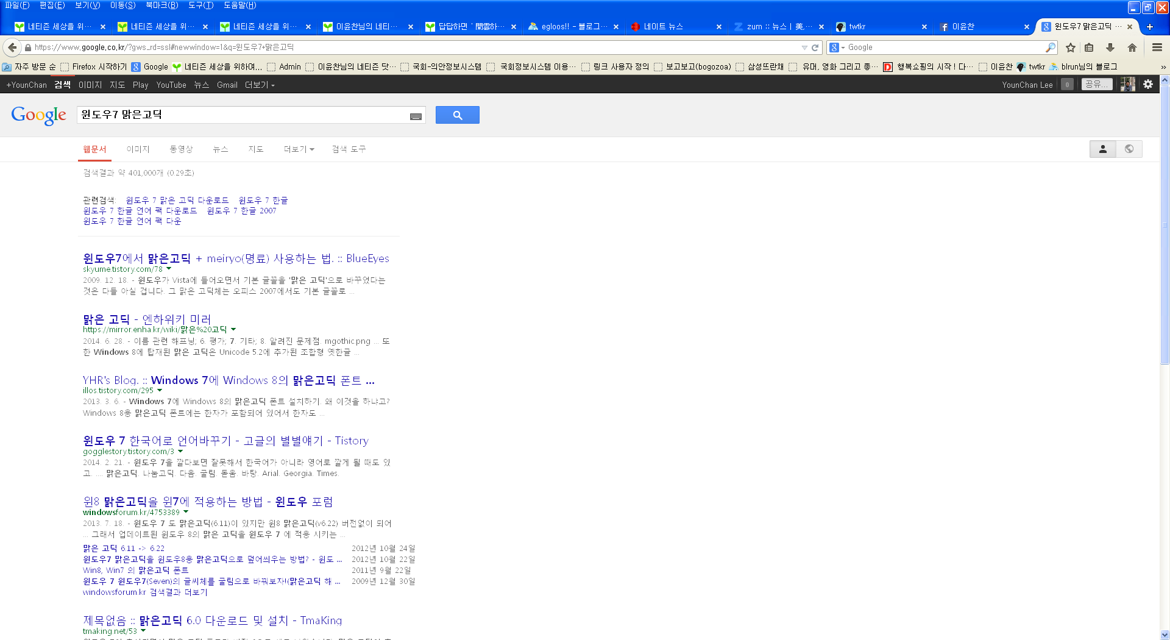The width and height of the screenshot is (1170, 640).
Task: Open Play link in Google bar
Action: pyautogui.click(x=141, y=85)
